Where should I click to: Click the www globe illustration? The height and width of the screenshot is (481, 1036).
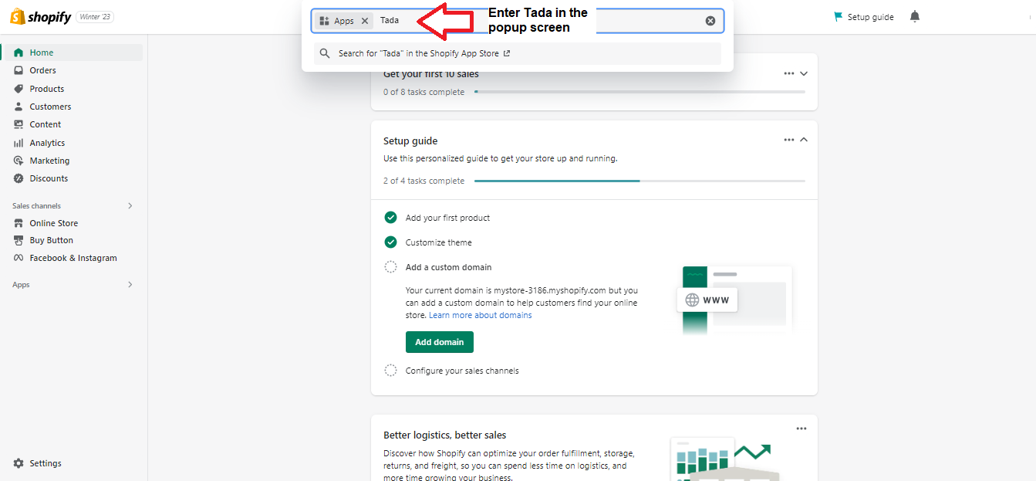coord(707,300)
